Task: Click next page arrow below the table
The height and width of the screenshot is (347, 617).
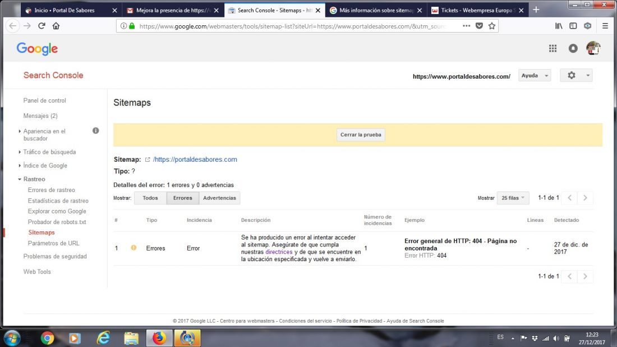Action: 585,276
